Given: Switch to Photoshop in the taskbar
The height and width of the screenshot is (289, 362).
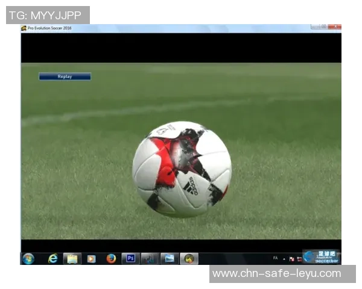Looking at the screenshot, I should 130,258.
